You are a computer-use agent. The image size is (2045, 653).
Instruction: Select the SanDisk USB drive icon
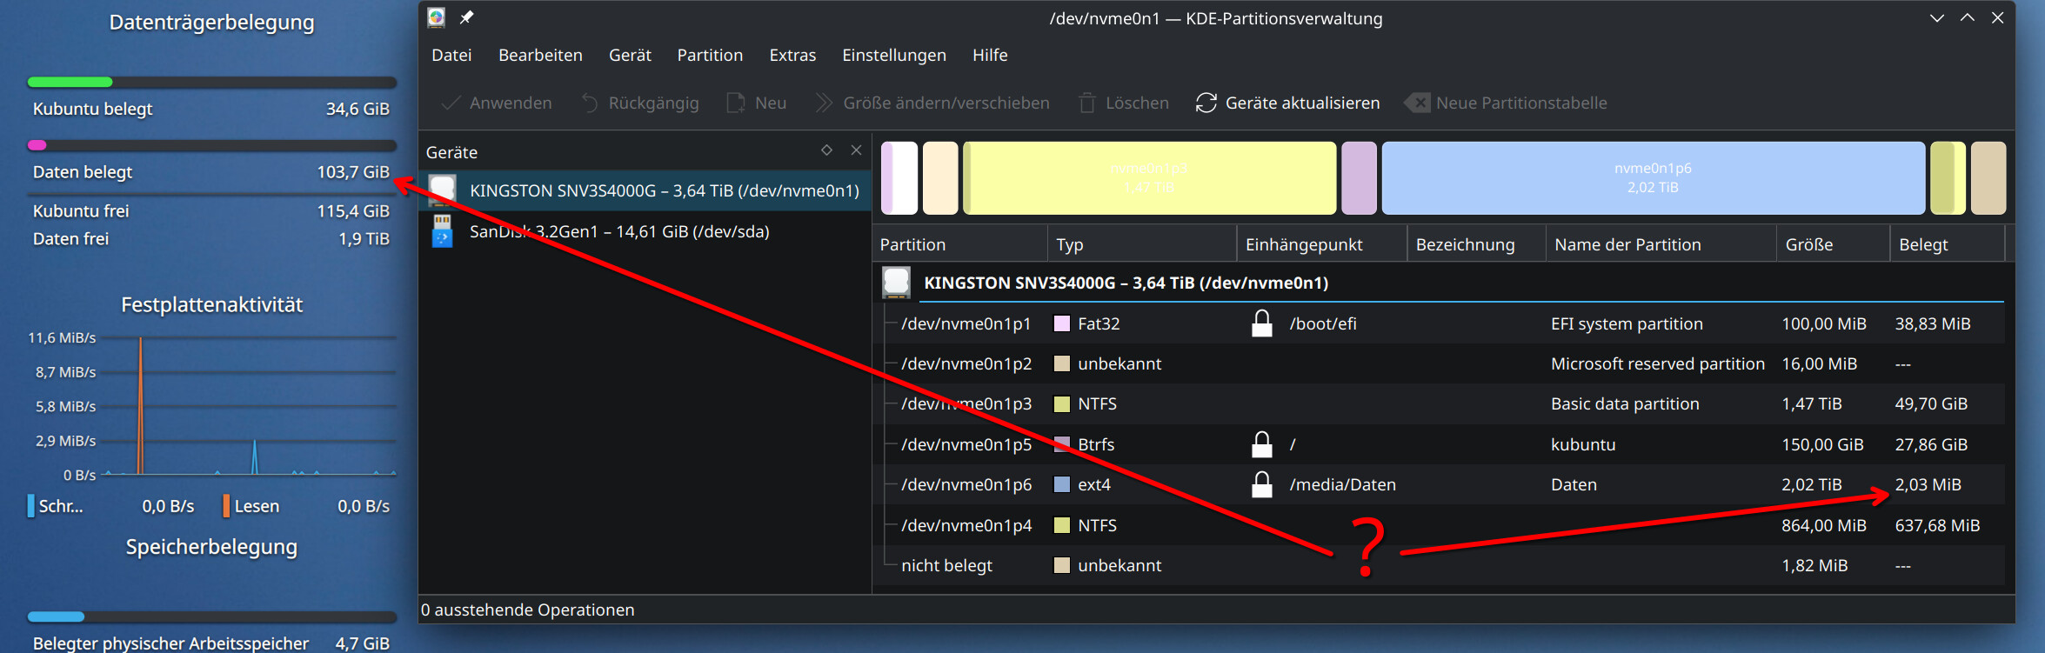pos(443,231)
